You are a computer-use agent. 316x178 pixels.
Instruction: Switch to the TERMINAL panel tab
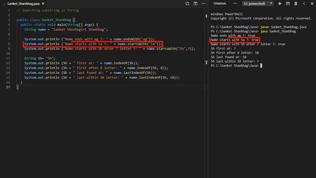tap(220, 3)
